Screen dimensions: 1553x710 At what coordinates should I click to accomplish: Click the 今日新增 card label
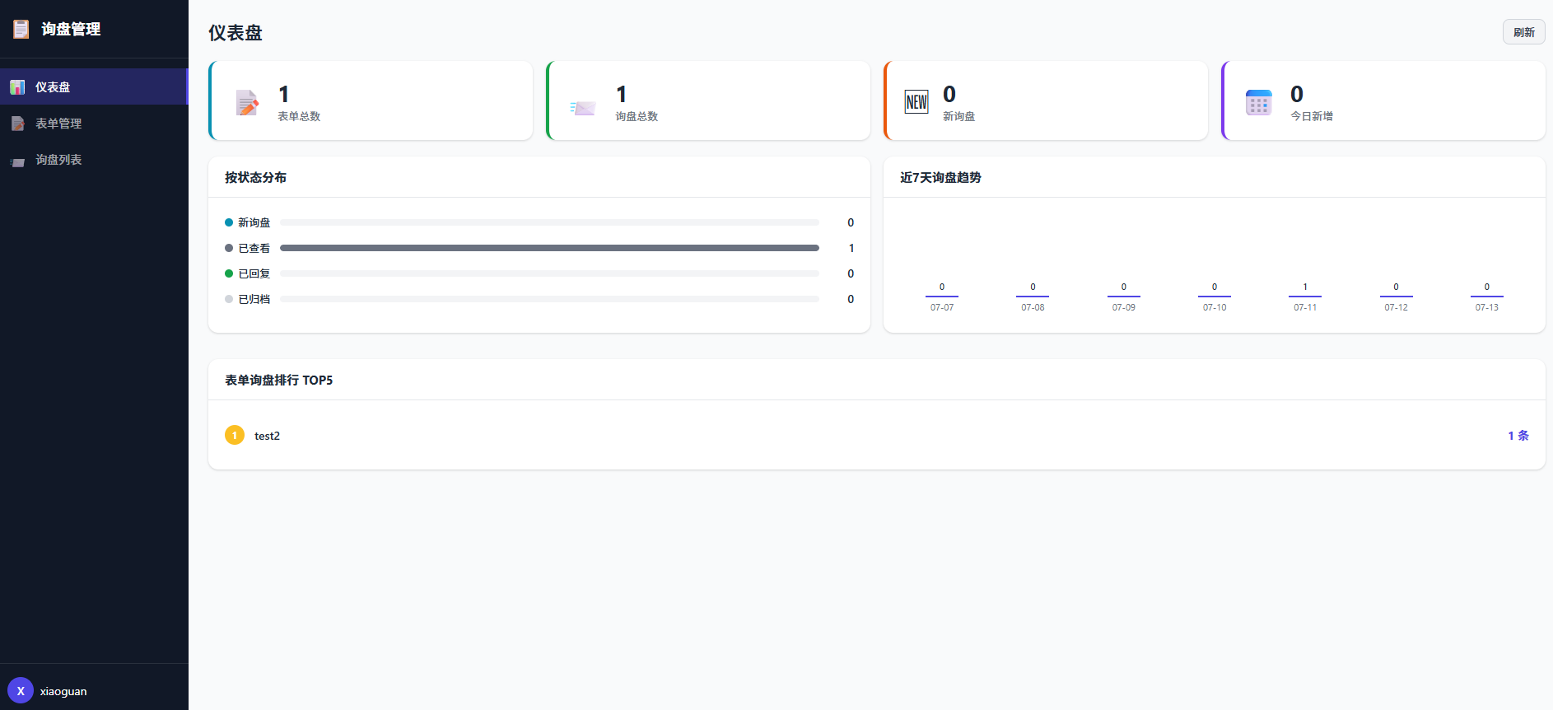(x=1312, y=116)
